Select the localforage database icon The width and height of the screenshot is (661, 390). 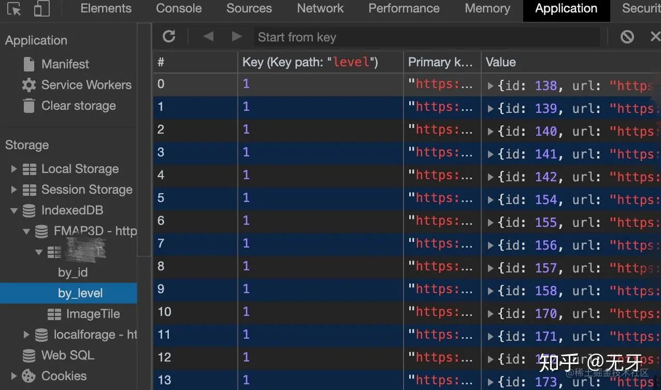(42, 335)
